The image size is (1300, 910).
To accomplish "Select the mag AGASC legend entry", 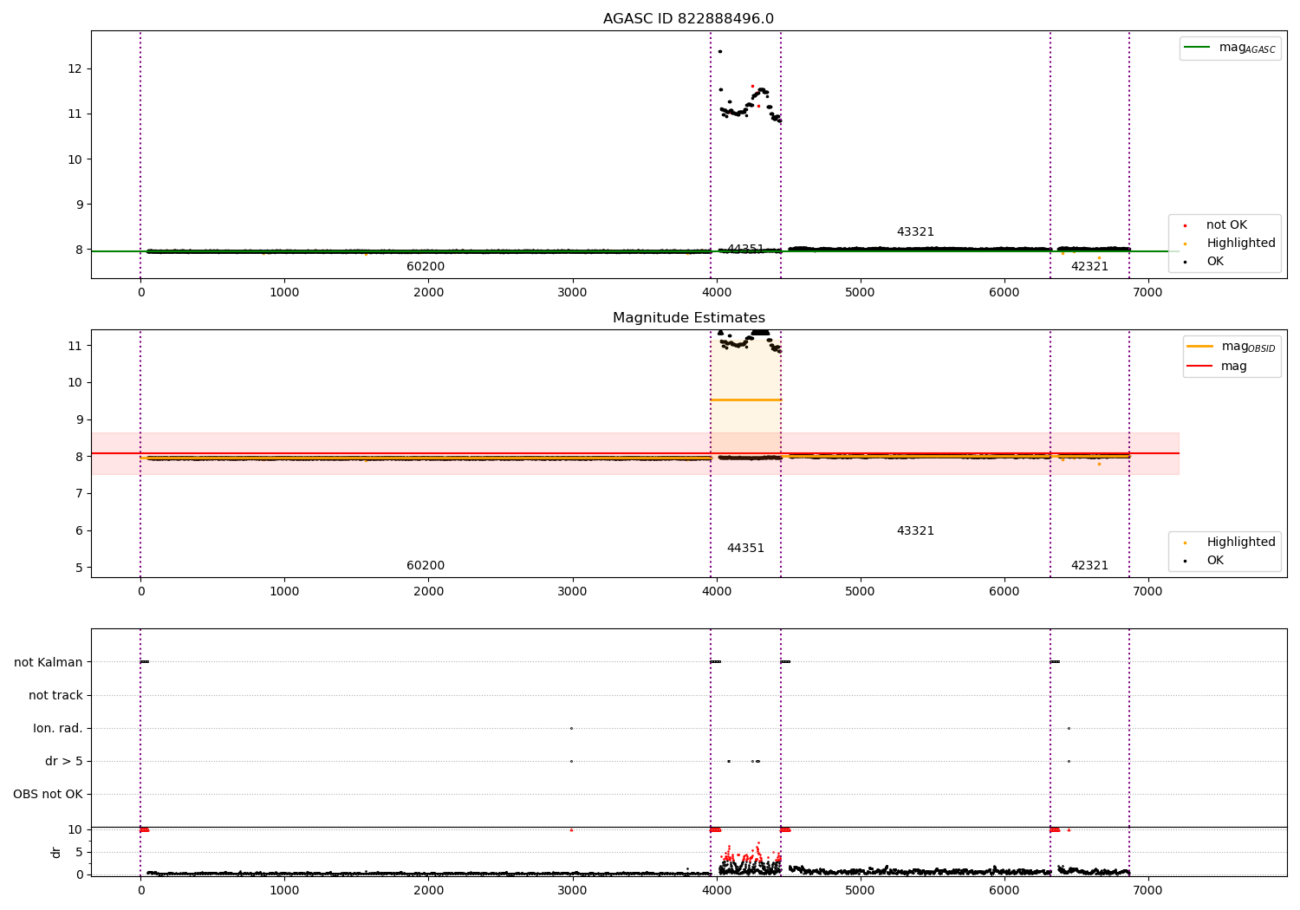I will 1230,48.
